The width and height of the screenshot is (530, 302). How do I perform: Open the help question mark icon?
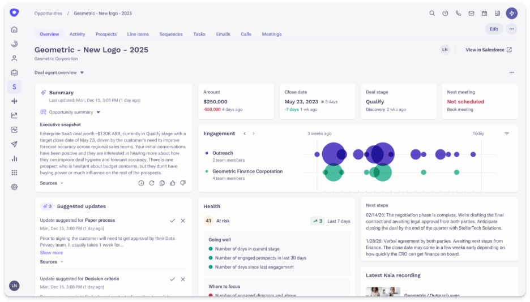(445, 13)
